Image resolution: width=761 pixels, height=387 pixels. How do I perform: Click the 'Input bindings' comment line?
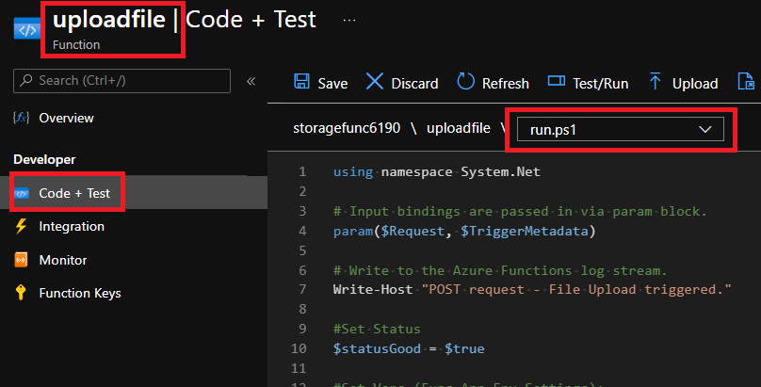[520, 212]
